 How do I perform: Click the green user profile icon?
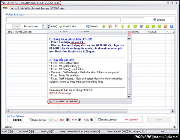pyautogui.click(x=147, y=26)
